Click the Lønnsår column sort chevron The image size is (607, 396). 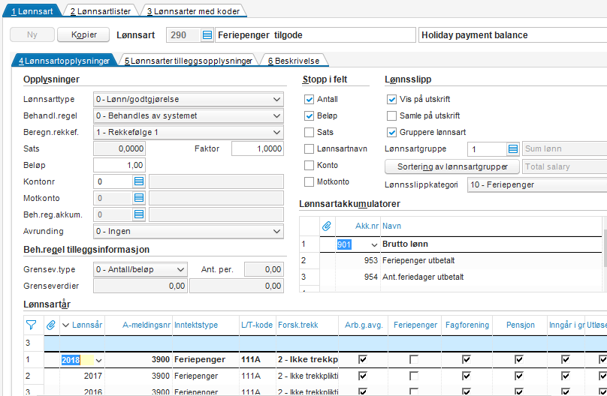coord(65,325)
